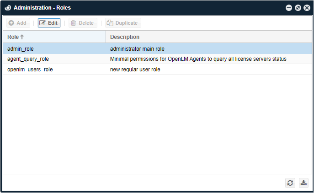
Task: Duplicate the selected role
Action: click(x=122, y=23)
